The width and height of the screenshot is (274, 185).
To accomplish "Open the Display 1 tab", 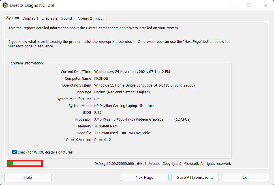I will coord(30,18).
